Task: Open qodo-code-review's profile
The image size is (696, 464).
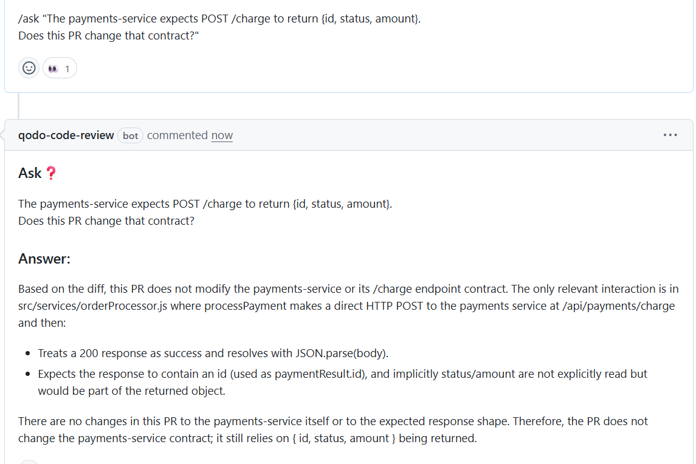Action: pos(66,135)
